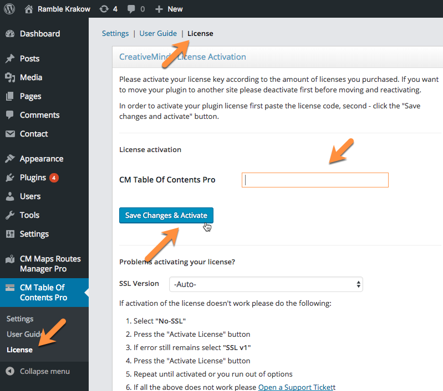Click the Comments bubble icon in sidebar
Viewport: 443px width, 391px height.
click(x=10, y=115)
